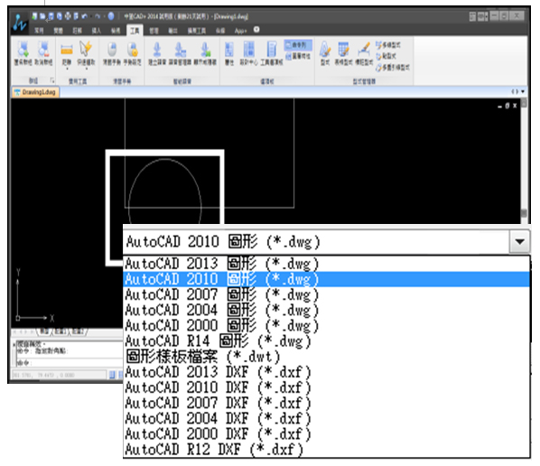
Task: Select the model layout tab below drawing
Action: 44,331
